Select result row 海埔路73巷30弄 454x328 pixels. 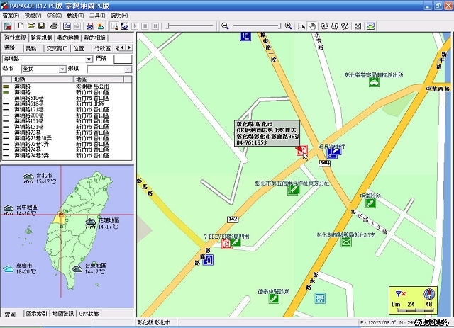[67, 138]
